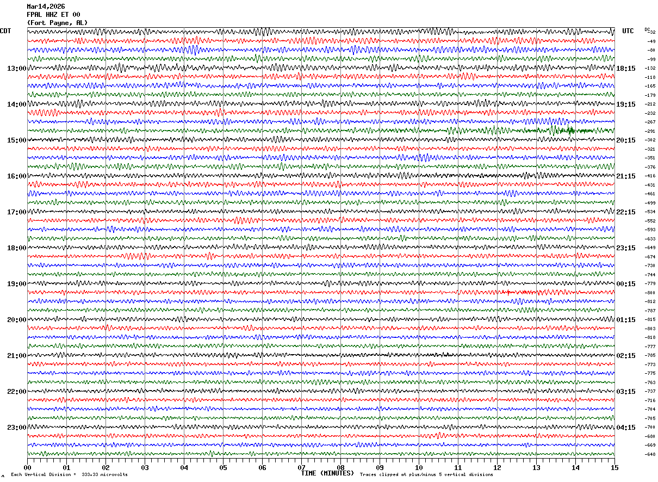Select minute tick label 03 on the axis
Screen dimensions: 658x482
(x=145, y=467)
